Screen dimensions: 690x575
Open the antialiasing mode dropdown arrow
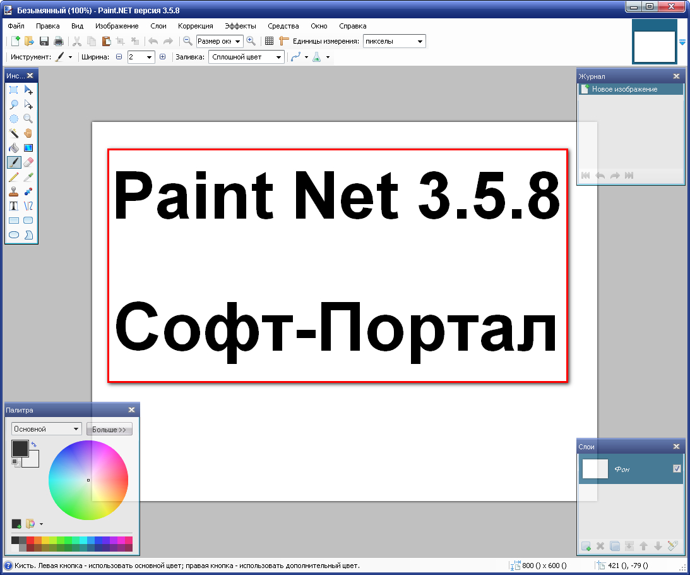(x=306, y=57)
